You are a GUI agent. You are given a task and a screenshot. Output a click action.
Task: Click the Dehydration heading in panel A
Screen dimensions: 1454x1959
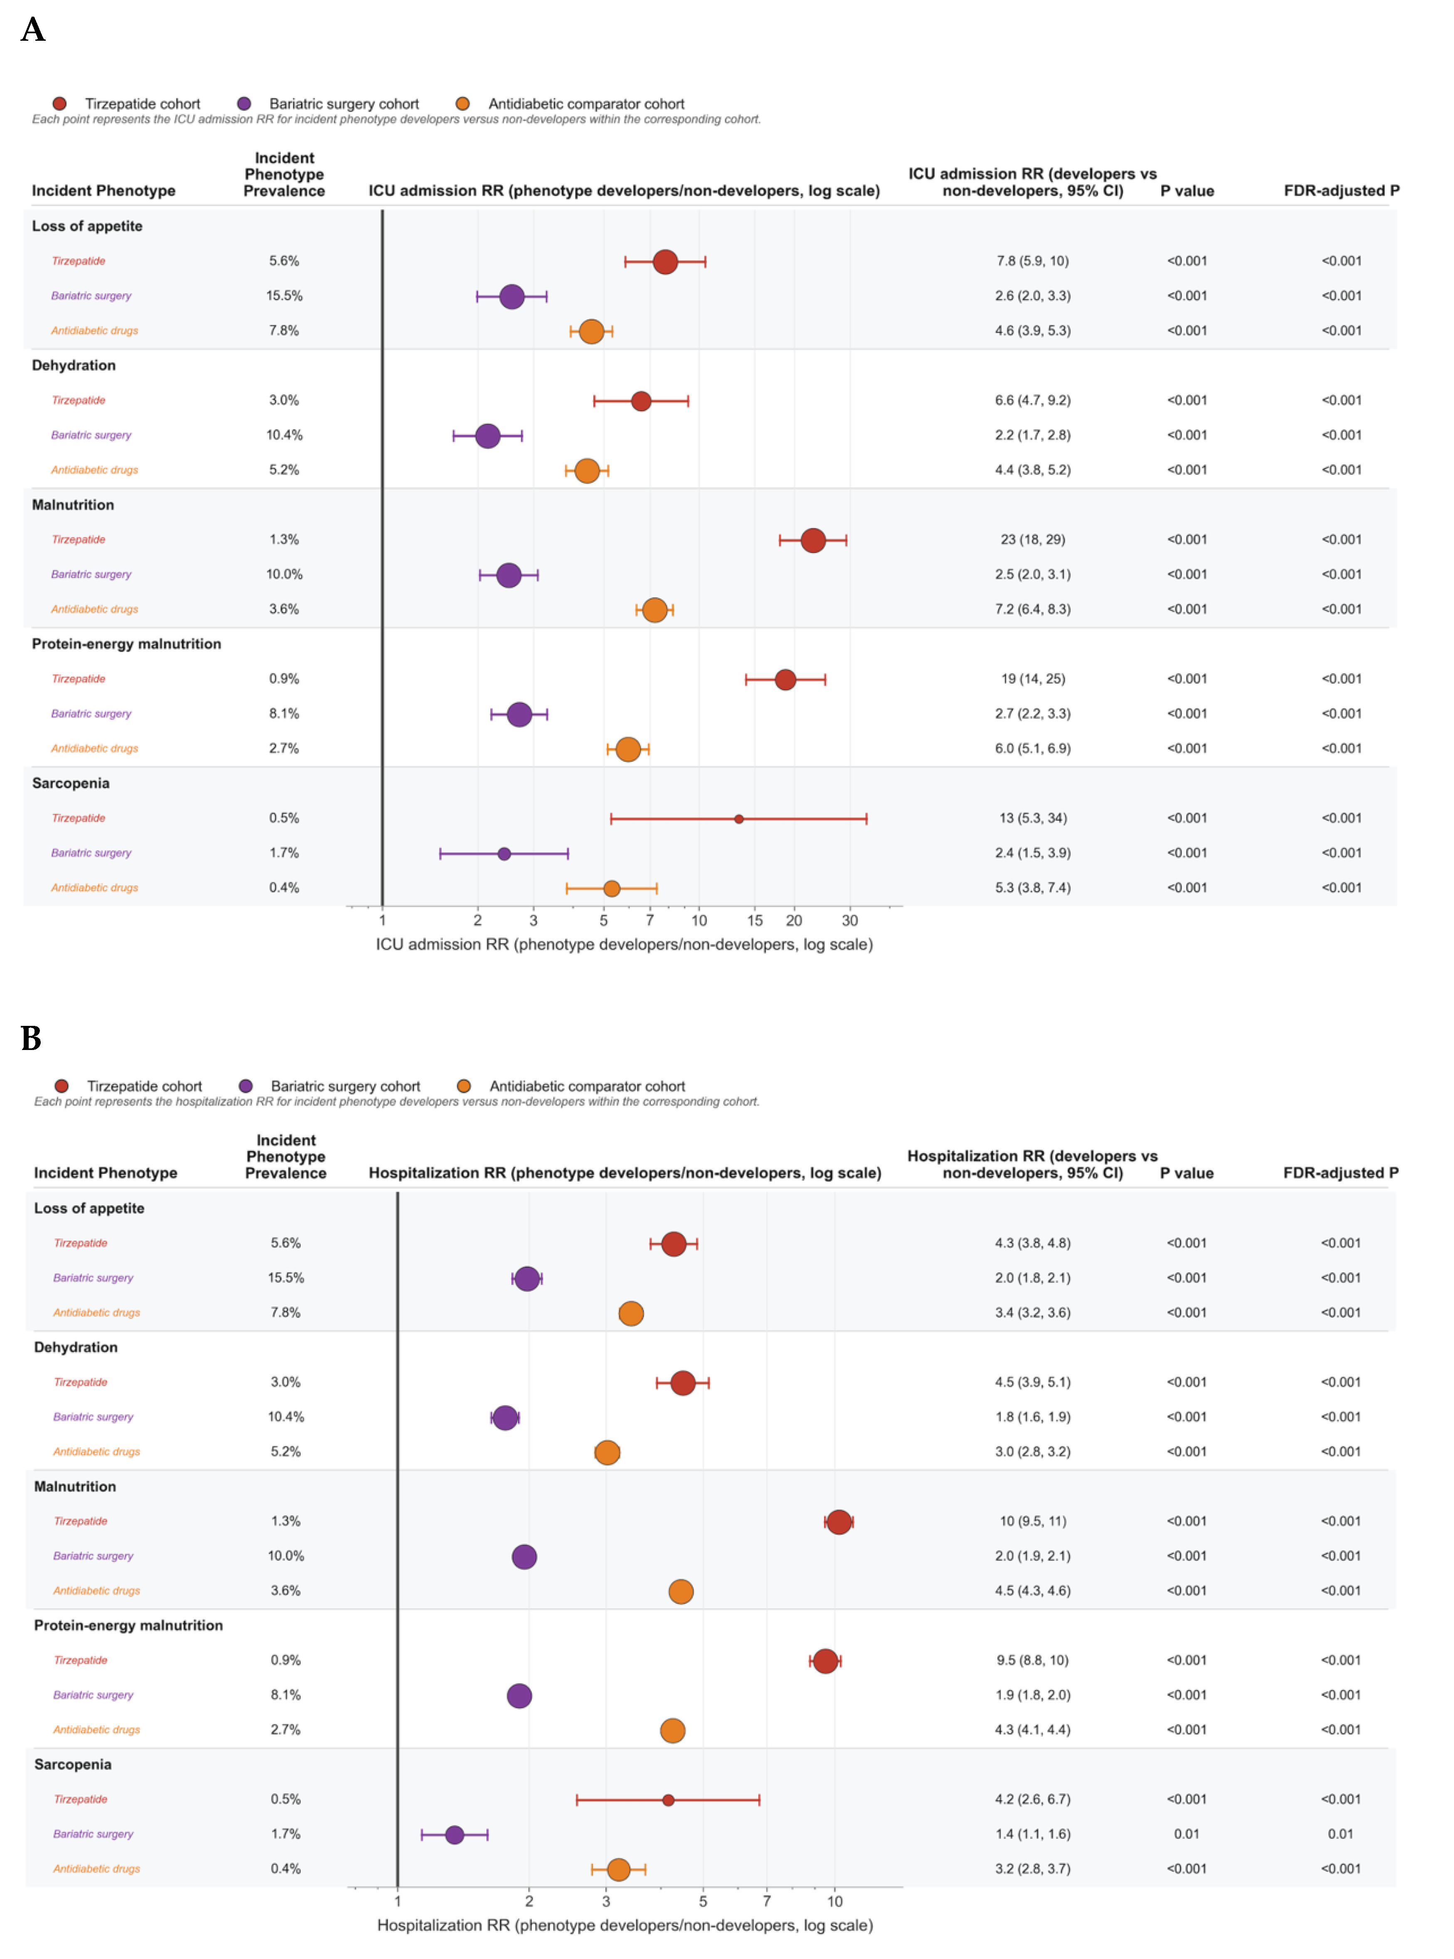pyautogui.click(x=74, y=365)
